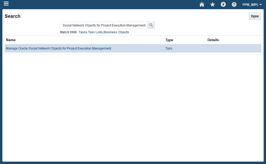Open the Help question mark icon

(234, 4)
